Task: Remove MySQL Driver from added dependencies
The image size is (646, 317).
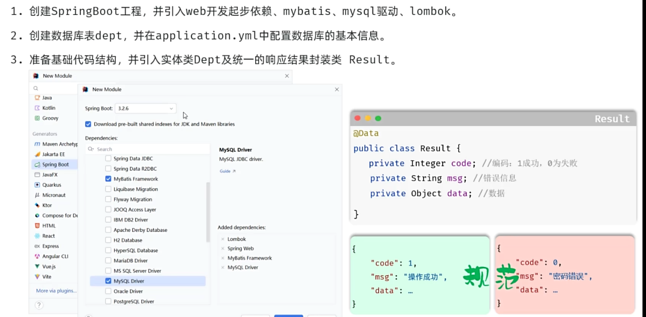Action: tap(223, 267)
